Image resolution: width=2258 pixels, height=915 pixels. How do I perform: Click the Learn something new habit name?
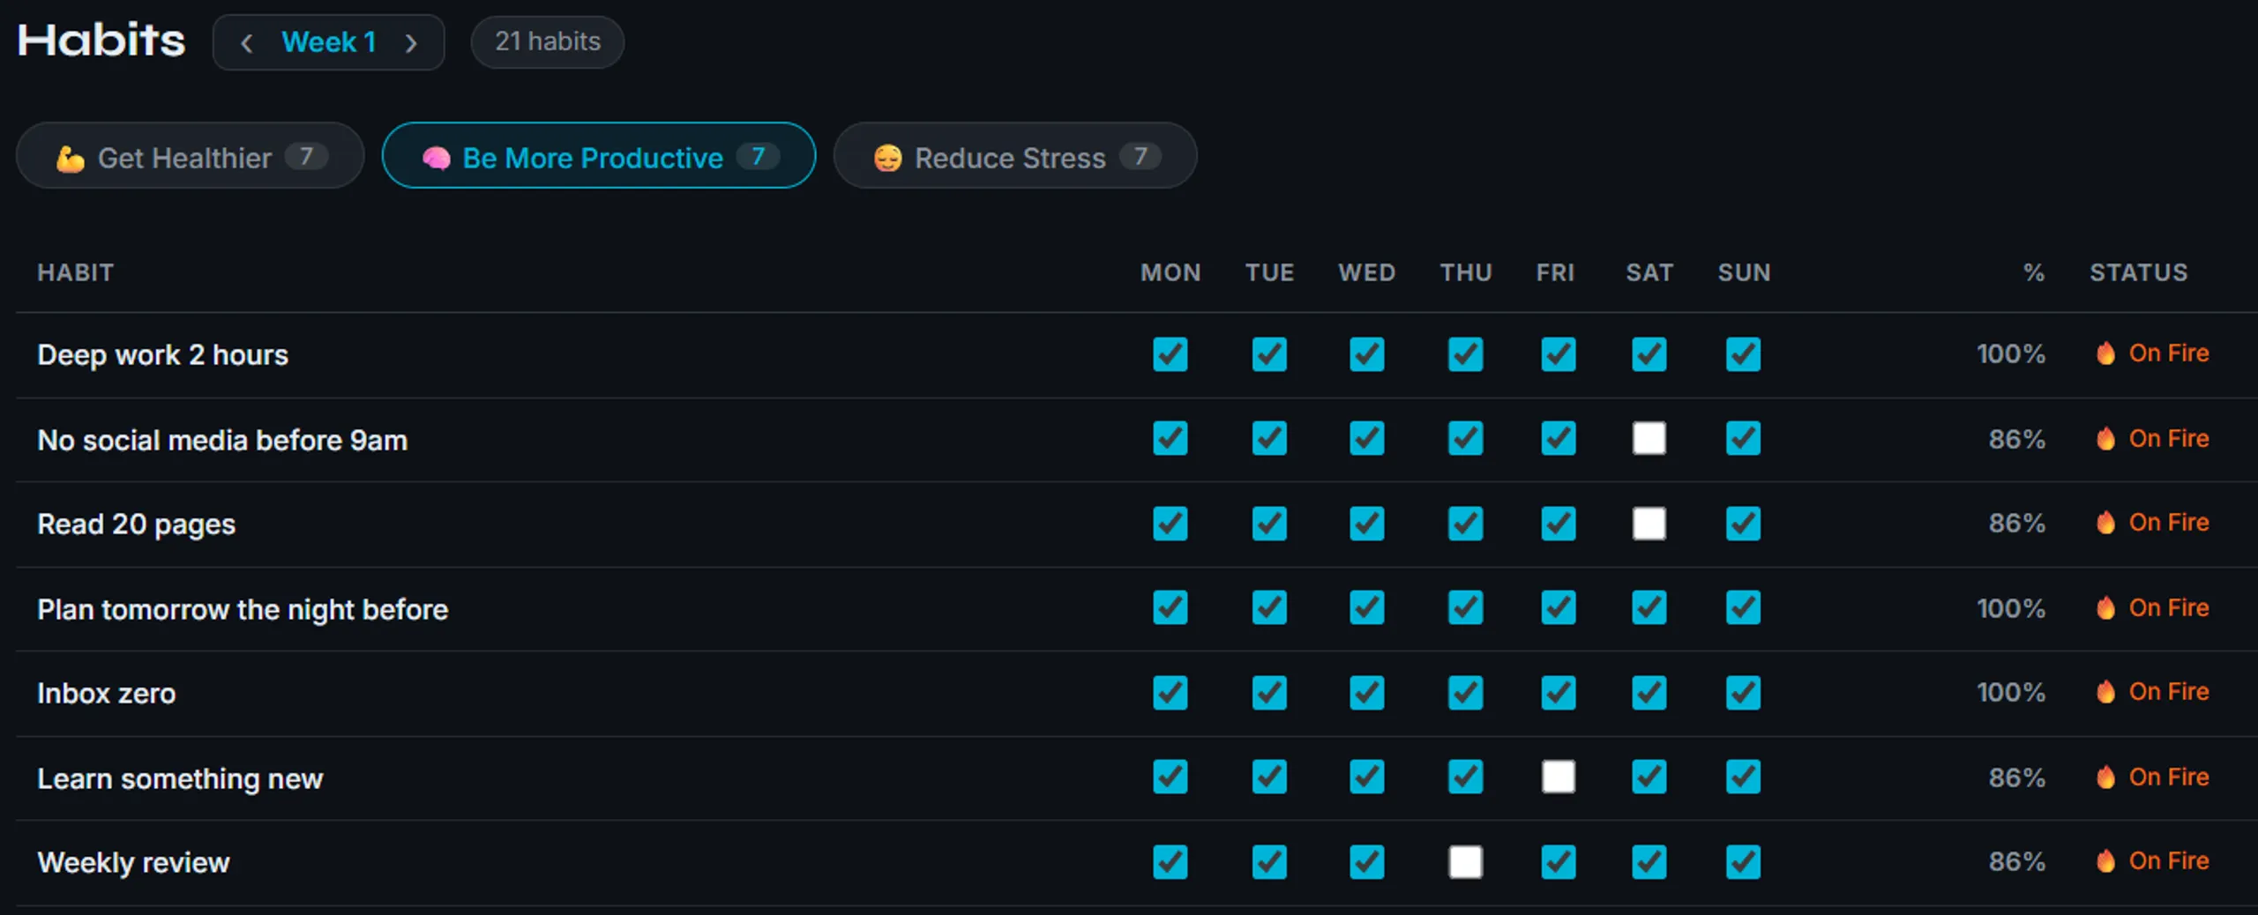pyautogui.click(x=180, y=778)
